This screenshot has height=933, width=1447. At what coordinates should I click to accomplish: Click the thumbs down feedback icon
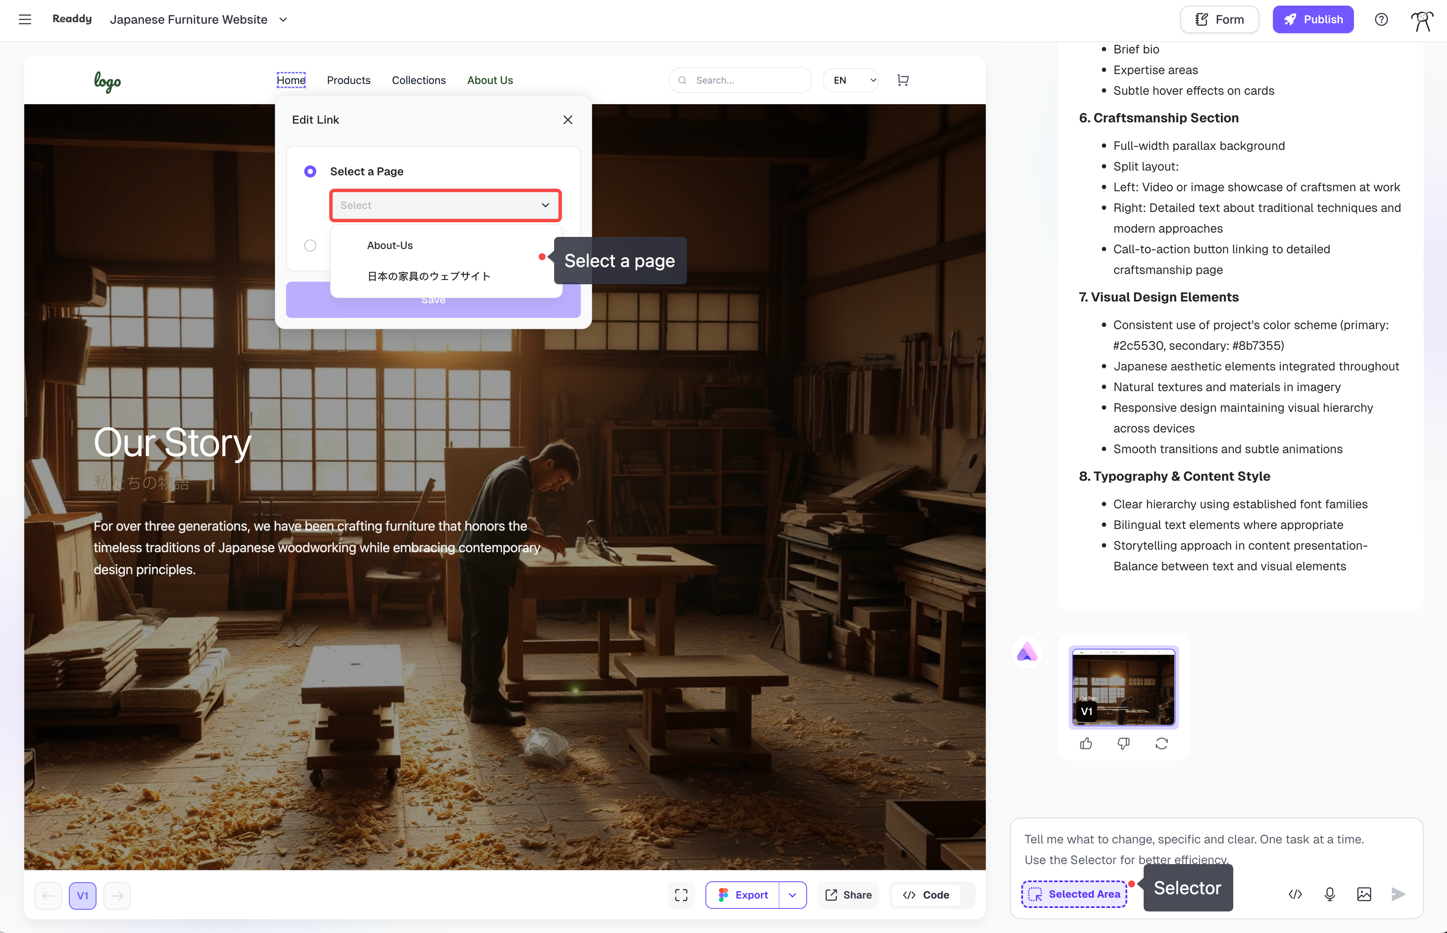pyautogui.click(x=1123, y=743)
